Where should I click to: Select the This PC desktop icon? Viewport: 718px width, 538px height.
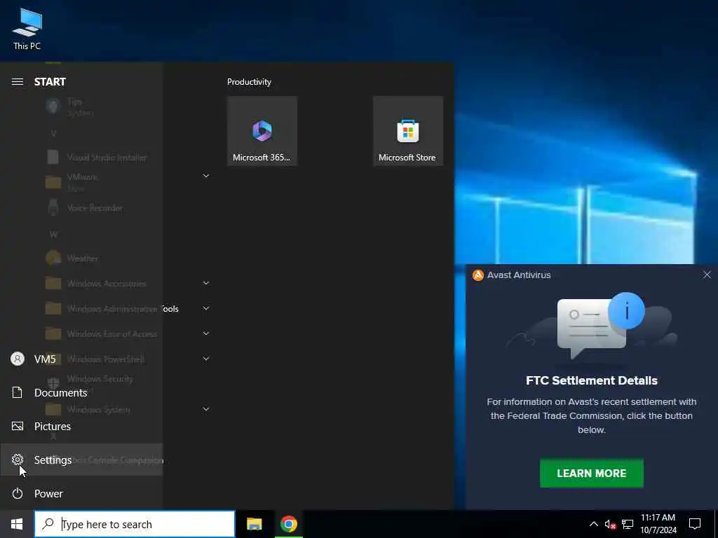(27, 29)
